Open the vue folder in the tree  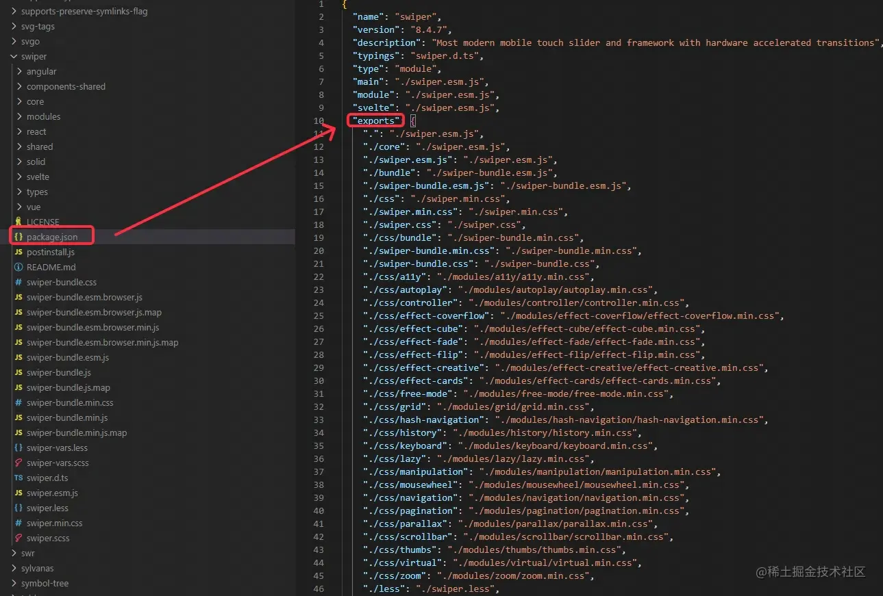[34, 207]
